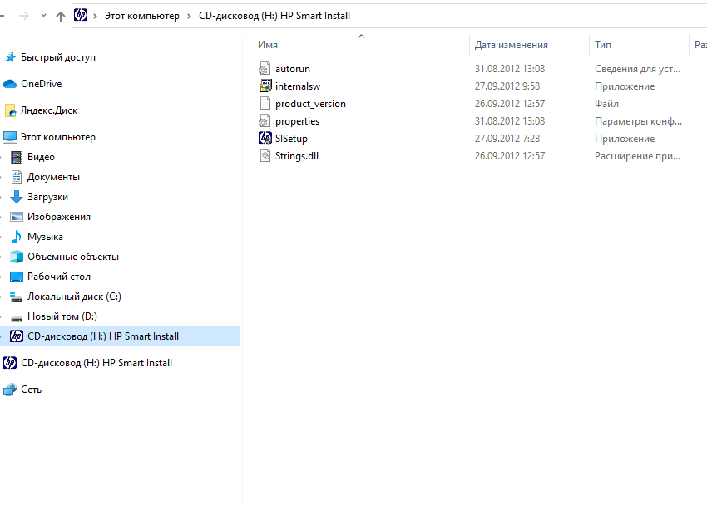Open the Яндекс.Диск sidebar folder
Viewport: 707px width, 505px height.
[48, 110]
